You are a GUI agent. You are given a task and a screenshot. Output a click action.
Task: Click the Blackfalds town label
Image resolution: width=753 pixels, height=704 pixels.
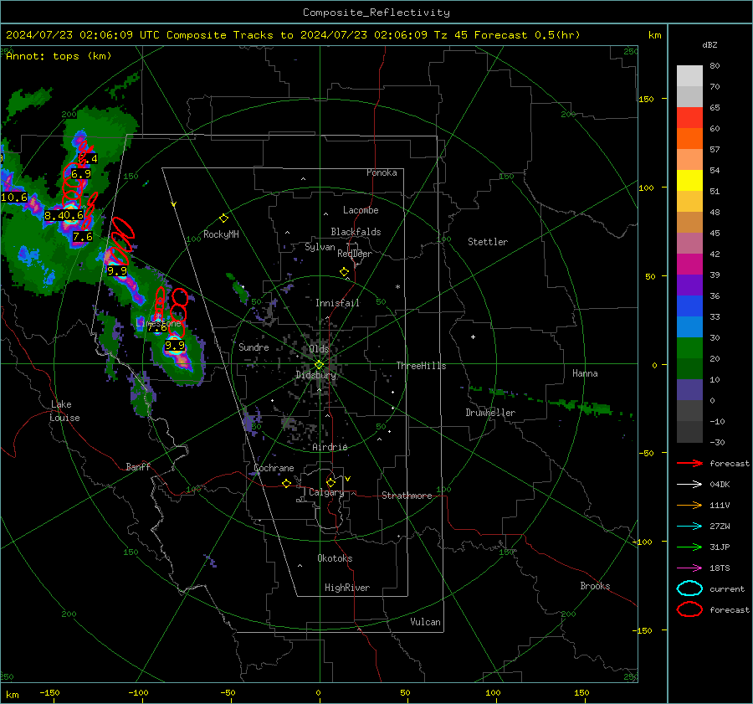356,232
